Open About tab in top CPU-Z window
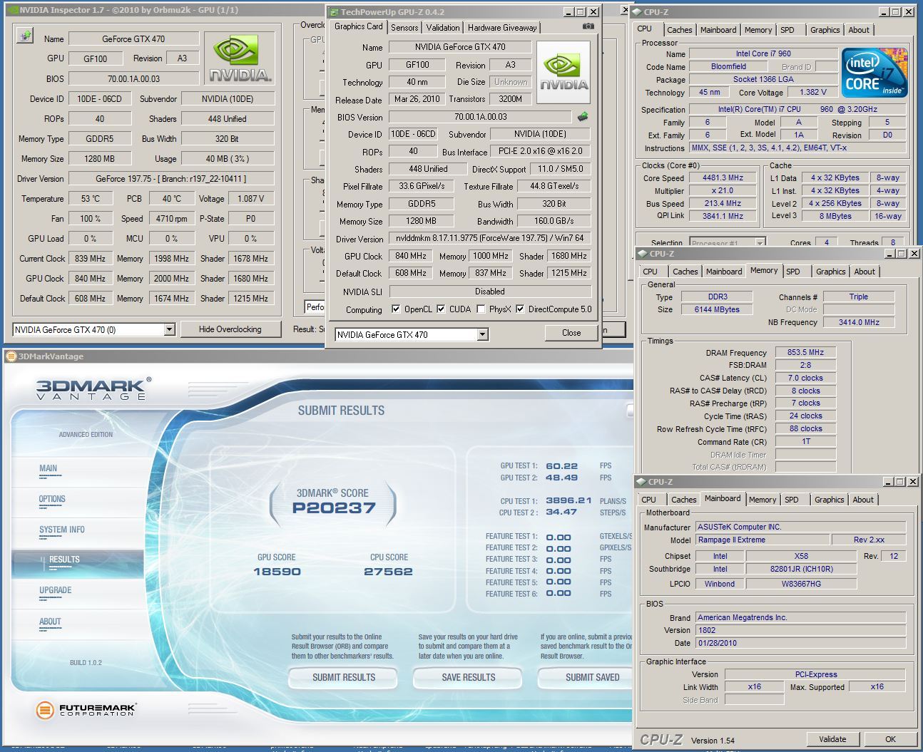Image resolution: width=923 pixels, height=752 pixels. click(x=859, y=30)
